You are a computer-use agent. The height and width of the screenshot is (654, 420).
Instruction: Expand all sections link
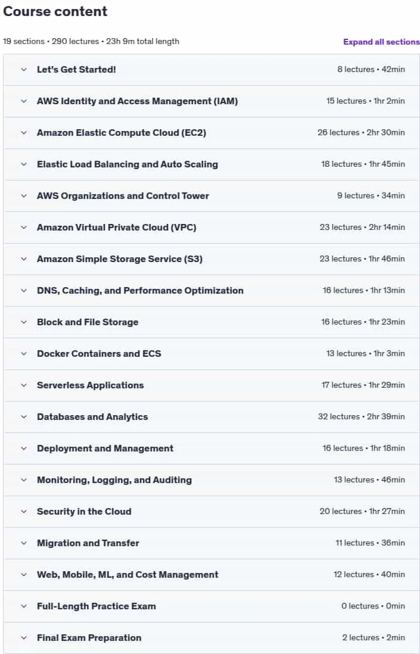(x=381, y=42)
